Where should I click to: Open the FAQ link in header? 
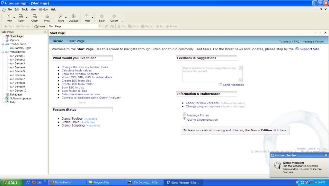297,42
